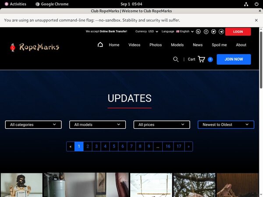The width and height of the screenshot is (263, 197).
Task: Click the home icon in navigation
Action: tap(100, 45)
